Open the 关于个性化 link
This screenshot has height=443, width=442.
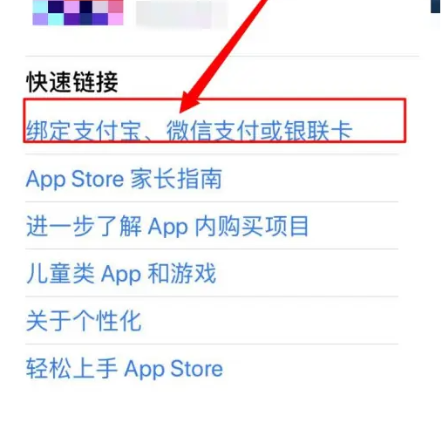(84, 321)
